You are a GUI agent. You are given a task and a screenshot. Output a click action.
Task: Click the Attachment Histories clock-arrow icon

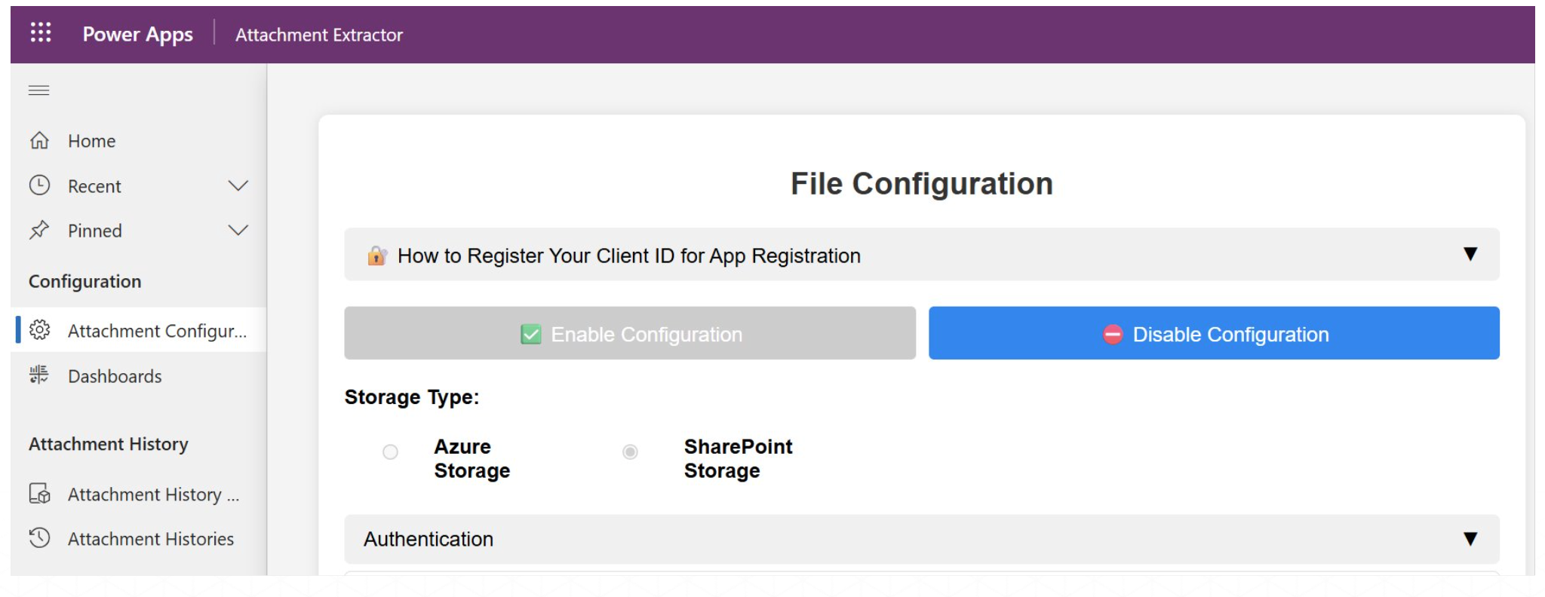point(39,538)
